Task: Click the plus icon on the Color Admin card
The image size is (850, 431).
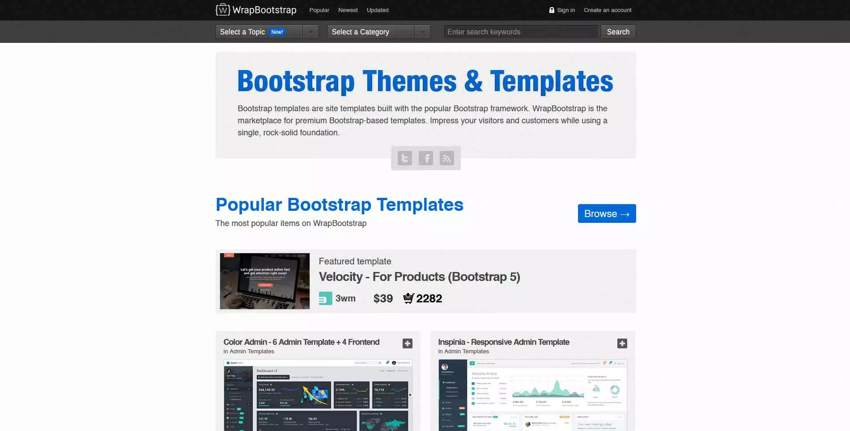Action: (408, 343)
